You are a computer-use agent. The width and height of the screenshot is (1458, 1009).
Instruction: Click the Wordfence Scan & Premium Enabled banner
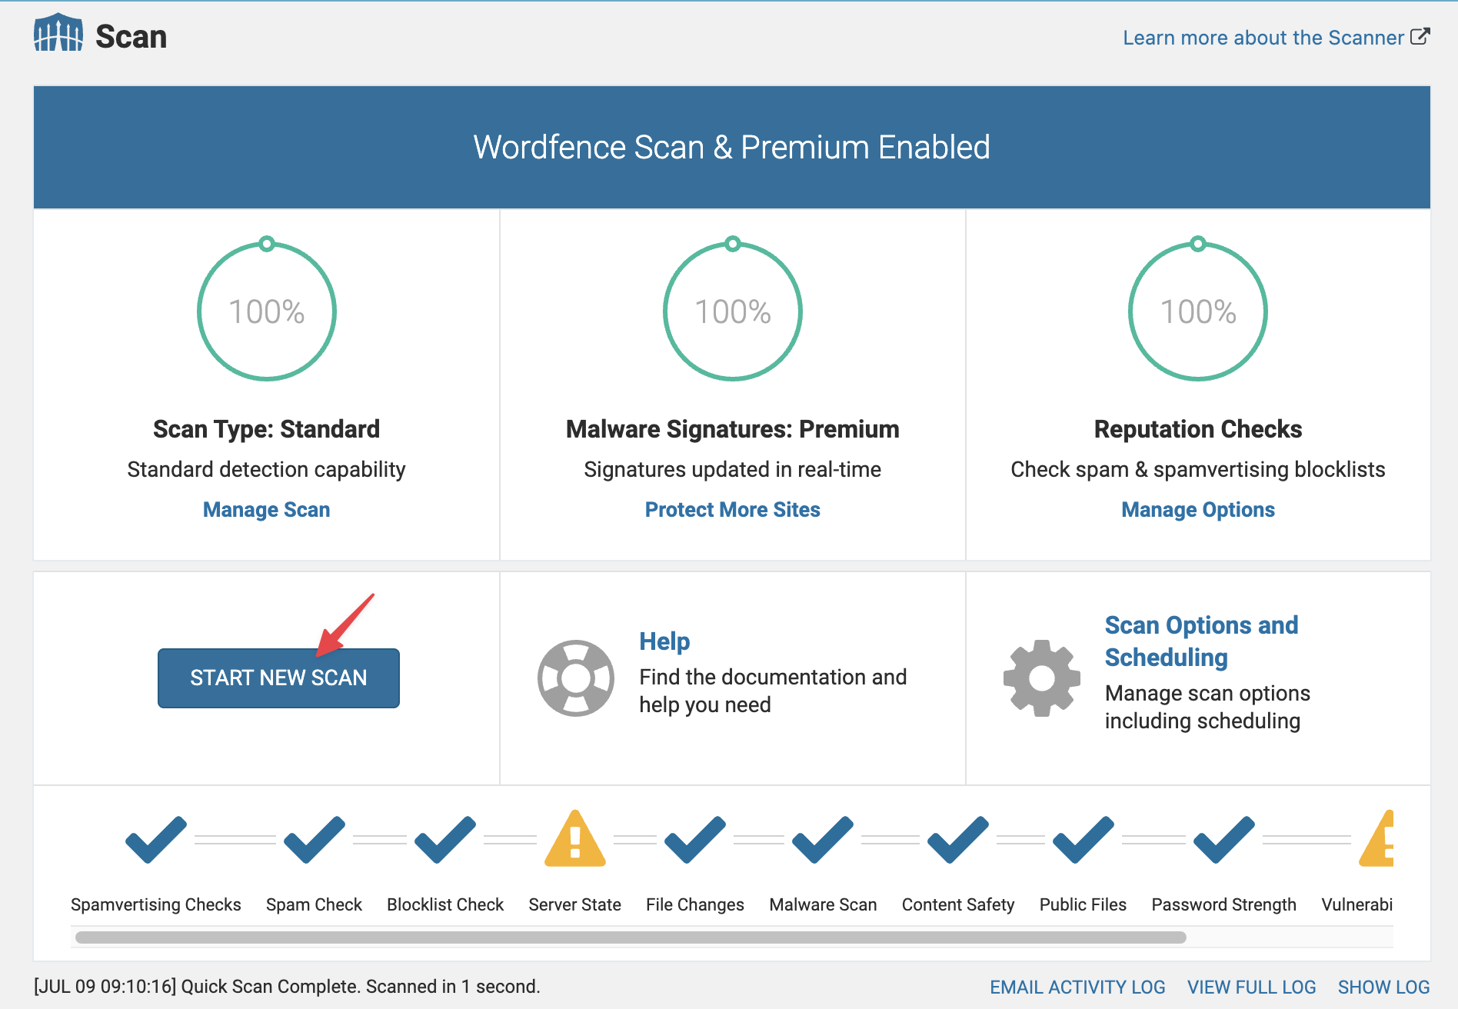coord(732,147)
